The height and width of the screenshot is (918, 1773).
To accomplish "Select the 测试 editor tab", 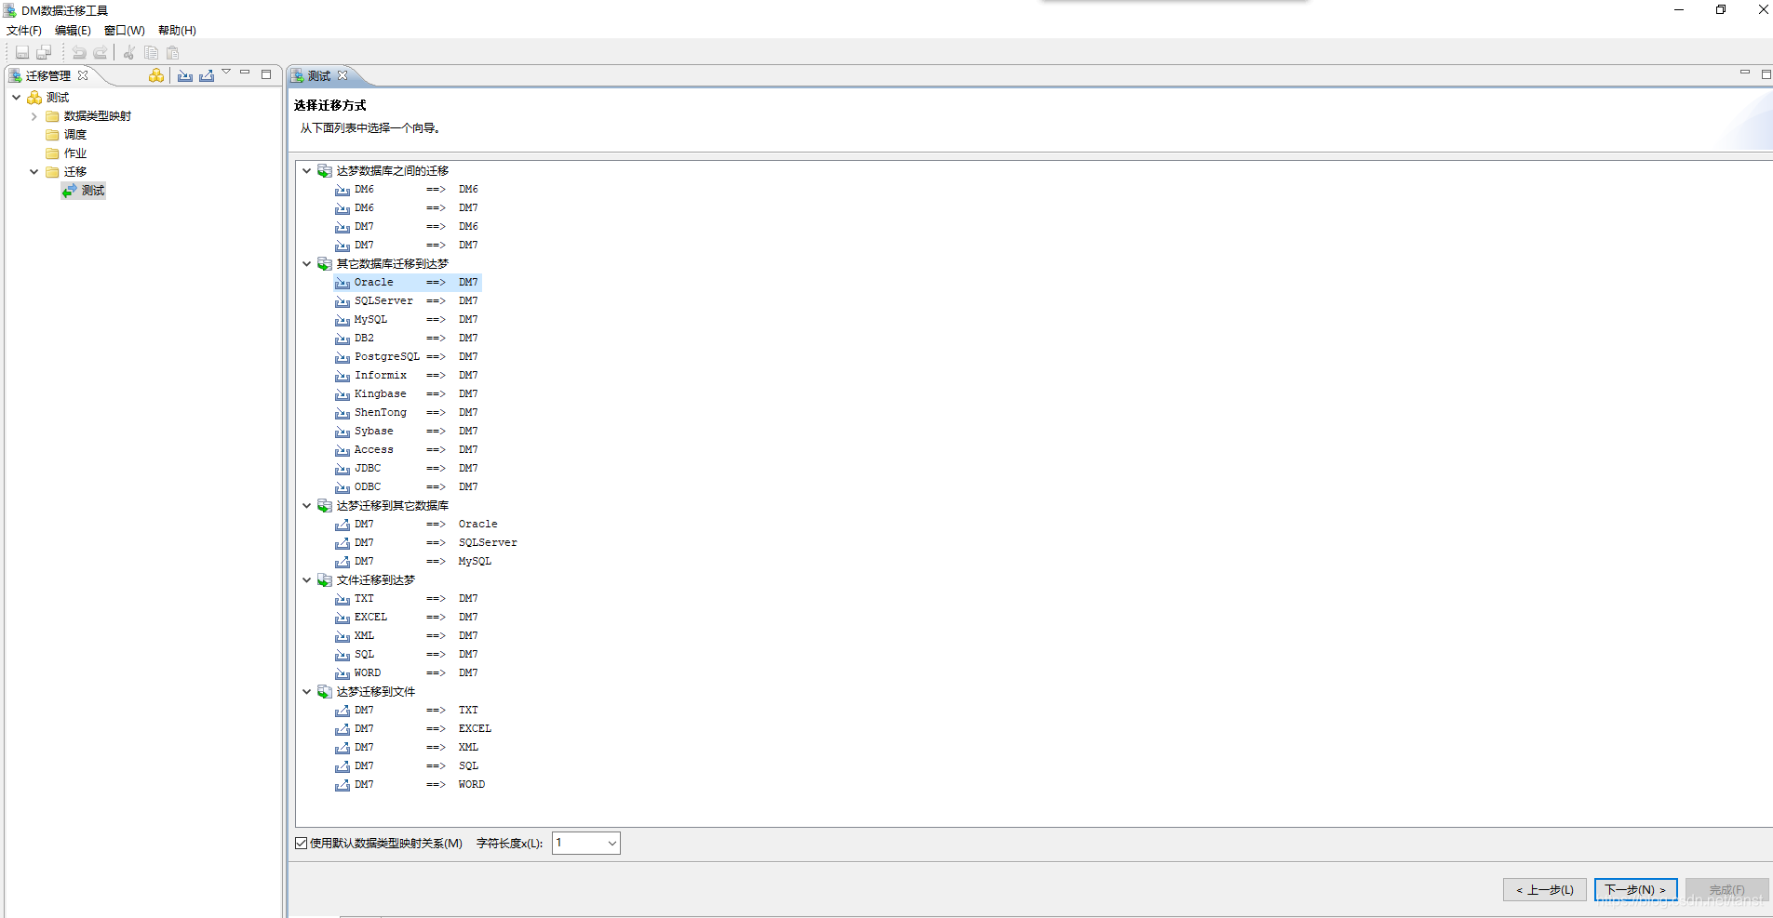I will 319,75.
